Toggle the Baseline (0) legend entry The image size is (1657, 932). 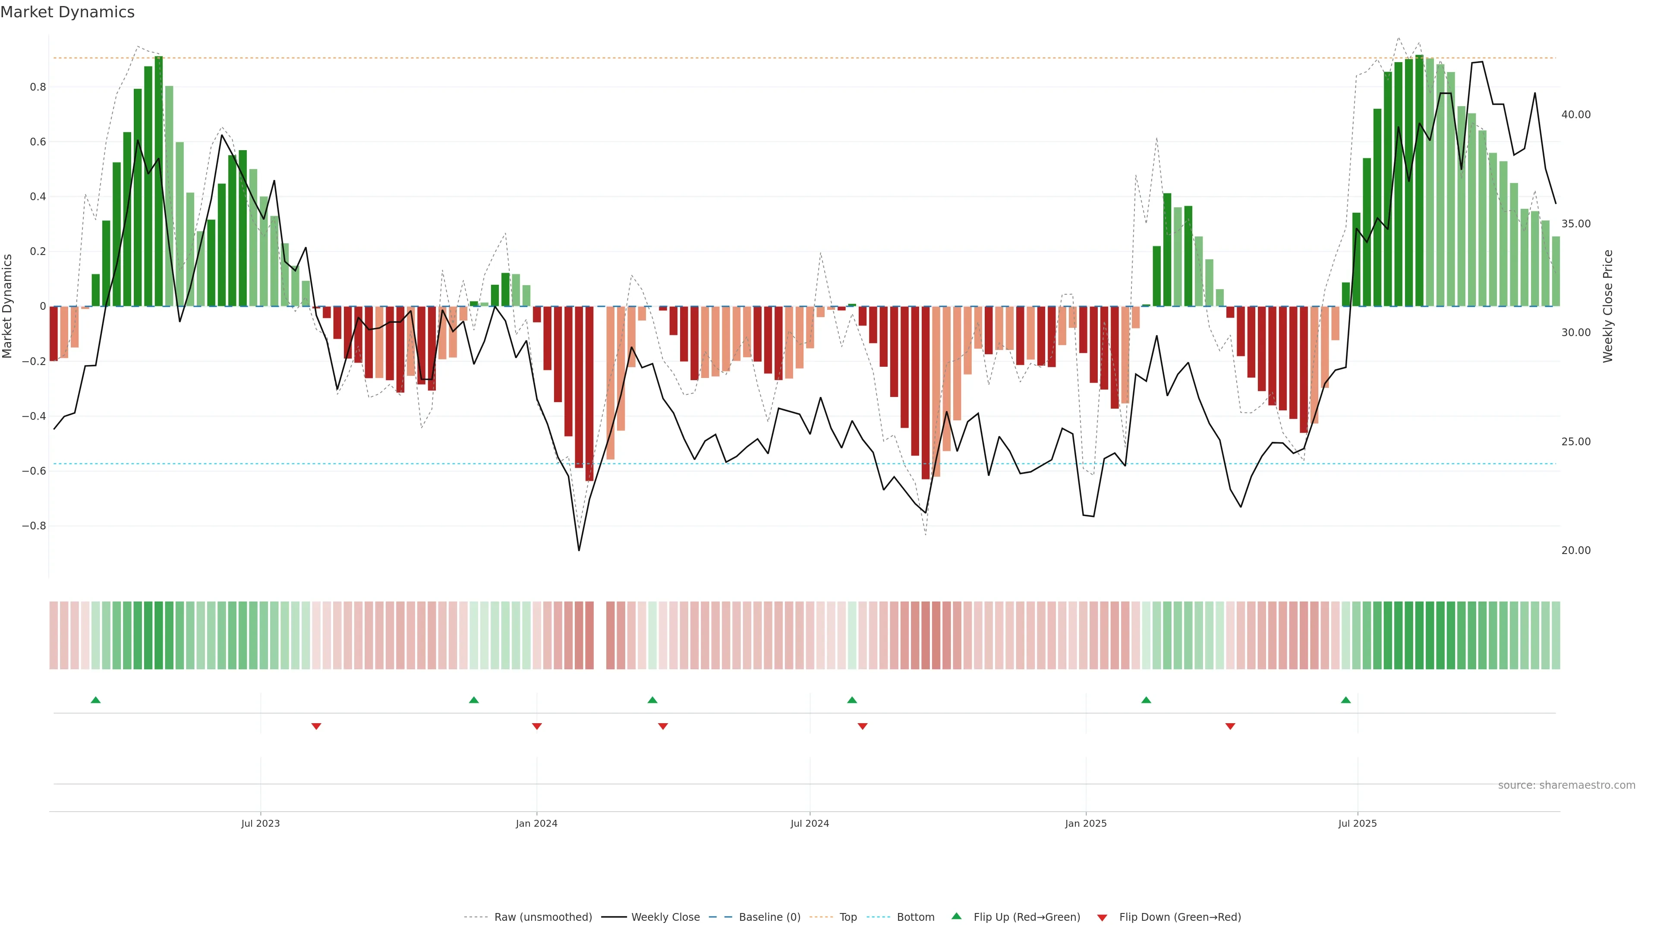pyautogui.click(x=769, y=917)
